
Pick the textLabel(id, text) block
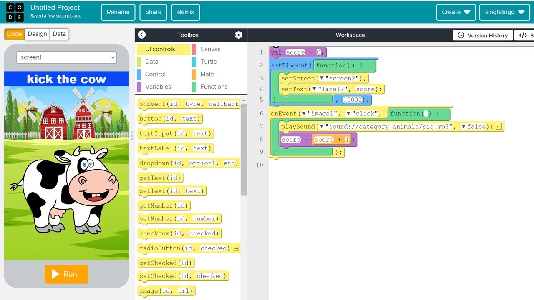176,148
